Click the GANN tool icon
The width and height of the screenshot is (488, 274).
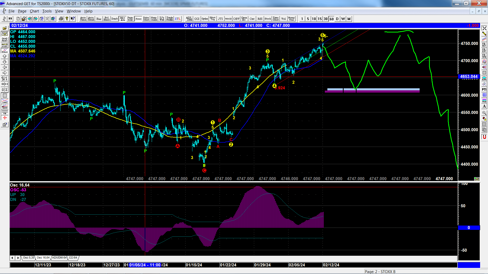[5, 107]
